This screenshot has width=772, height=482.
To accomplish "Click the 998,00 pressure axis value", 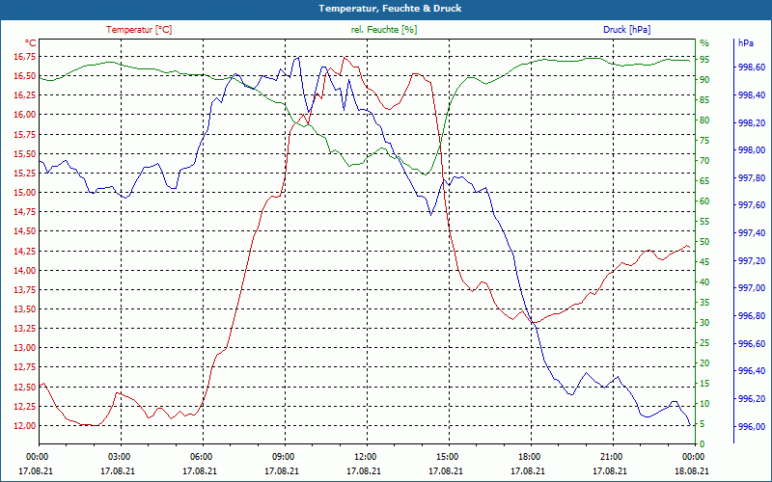I will point(751,150).
